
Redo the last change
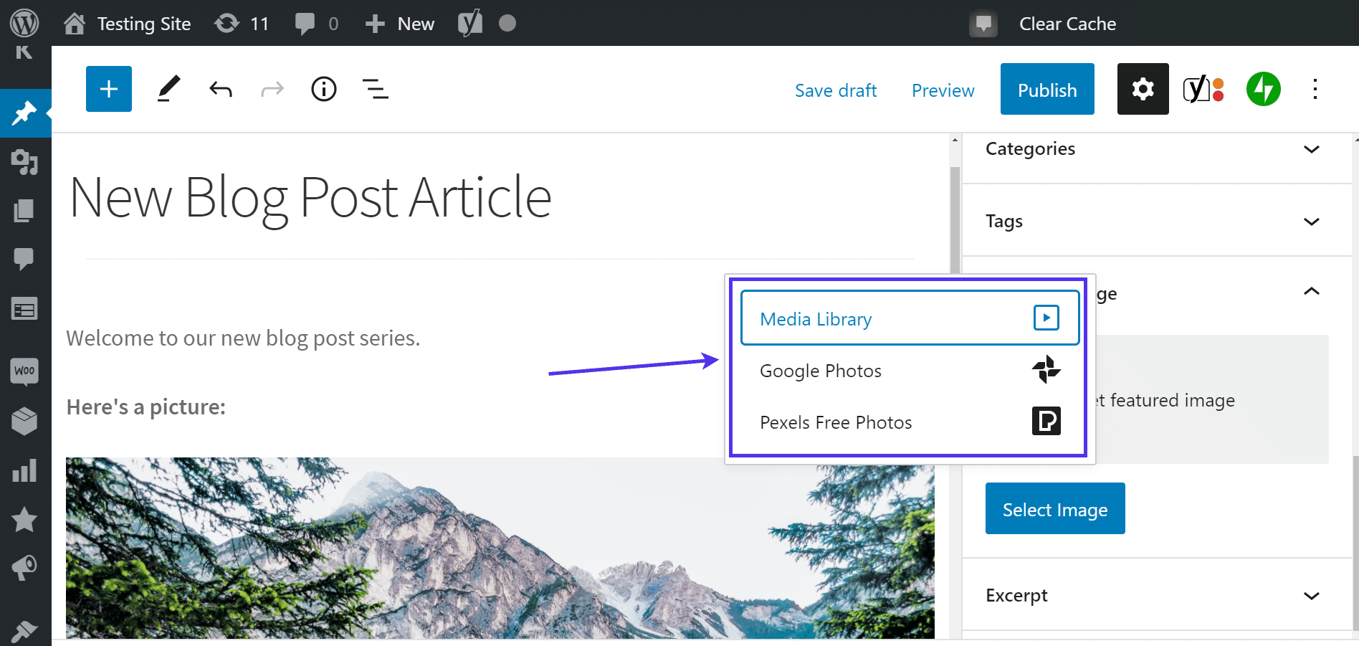point(272,89)
